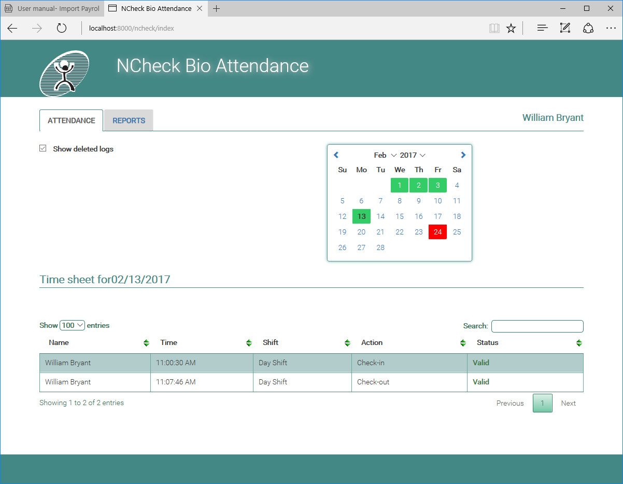
Task: Open the year dropdown showing 2017
Action: pyautogui.click(x=413, y=155)
